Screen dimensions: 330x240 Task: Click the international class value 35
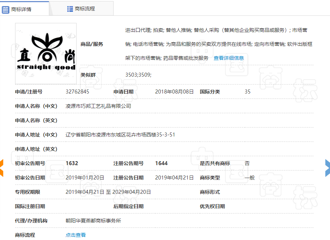click(247, 92)
